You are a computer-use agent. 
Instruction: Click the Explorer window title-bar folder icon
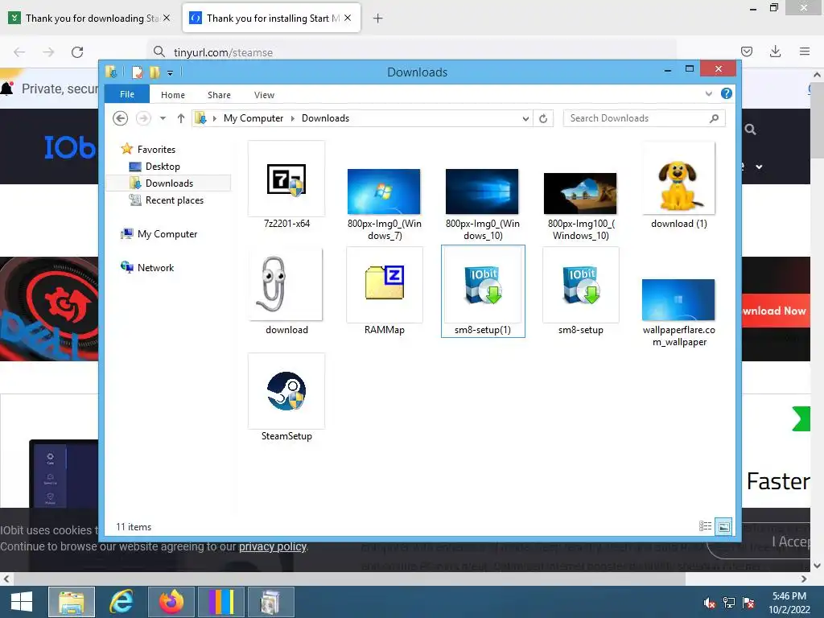(x=111, y=72)
